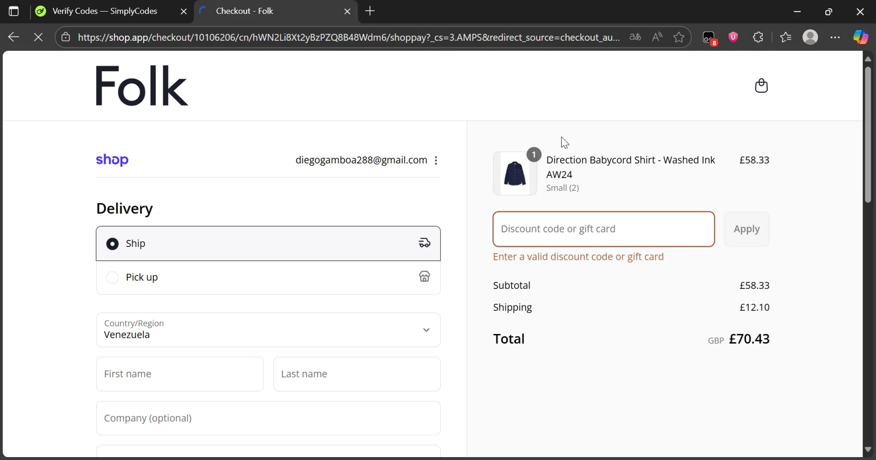Screen dimensions: 876x460
Task: Open SimplyCodes extension with badge 8
Action: click(709, 38)
